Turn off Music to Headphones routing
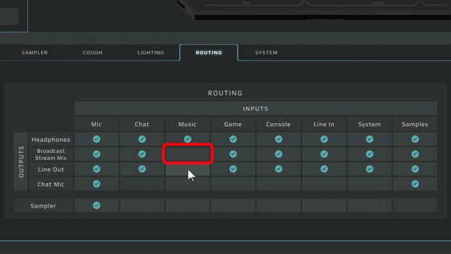The image size is (451, 254). (x=187, y=139)
